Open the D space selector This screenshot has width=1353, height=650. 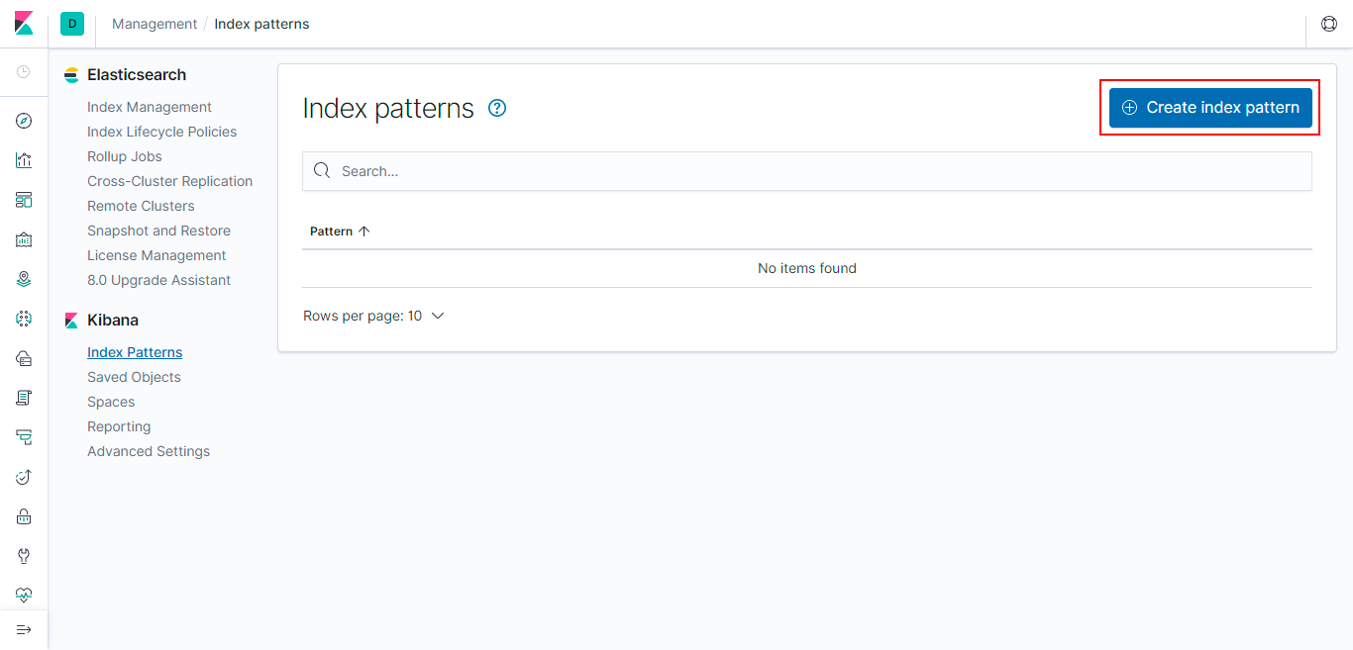point(72,24)
